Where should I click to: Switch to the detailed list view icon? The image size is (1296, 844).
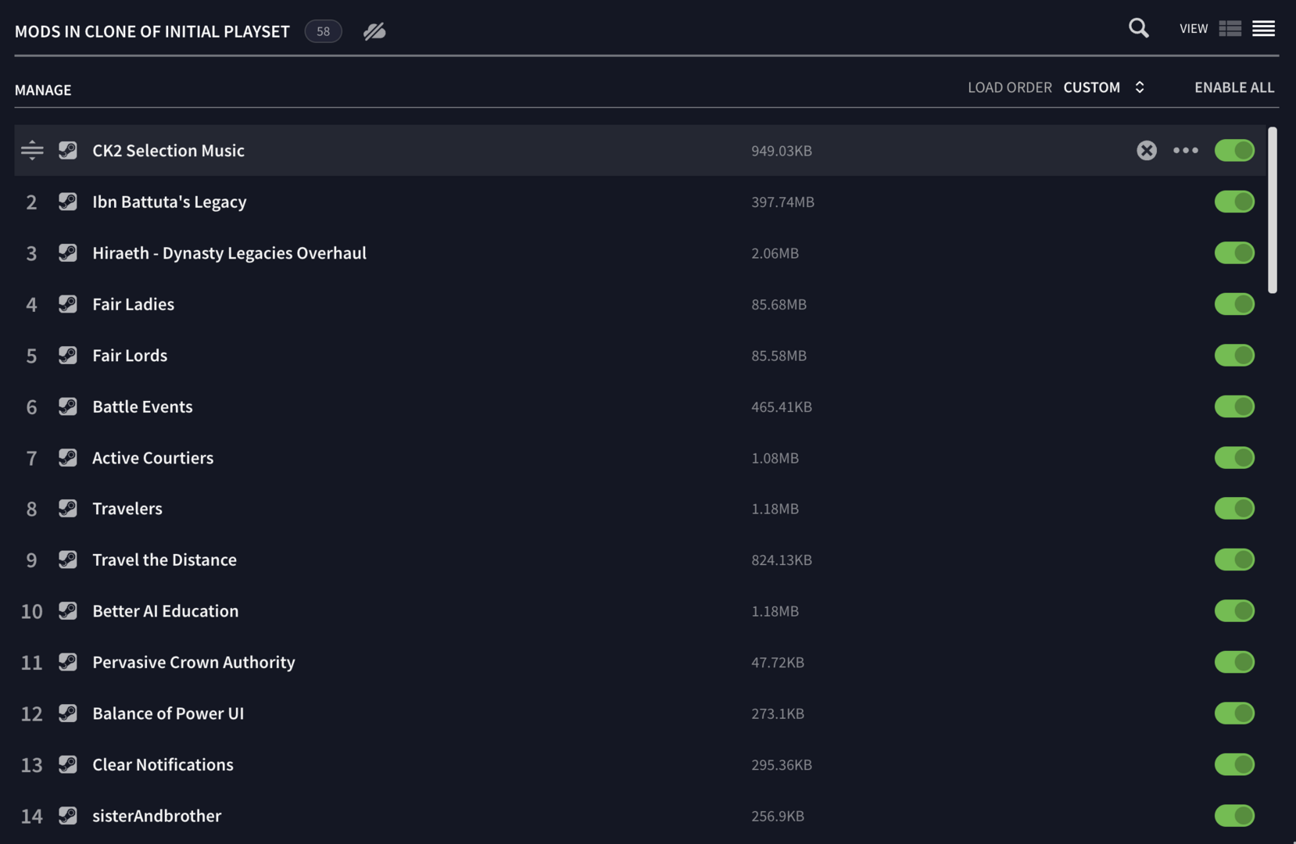(x=1230, y=28)
